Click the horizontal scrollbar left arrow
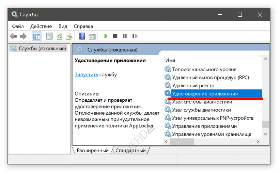This screenshot has height=174, width=280. pos(166,142)
